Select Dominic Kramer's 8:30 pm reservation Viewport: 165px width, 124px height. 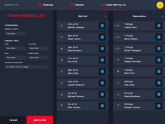(139, 106)
